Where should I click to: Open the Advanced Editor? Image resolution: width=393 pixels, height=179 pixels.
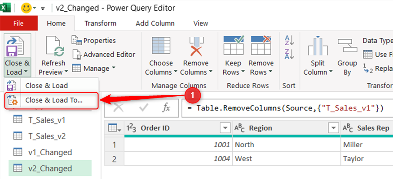(x=104, y=55)
